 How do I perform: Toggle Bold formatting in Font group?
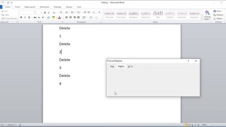click(x=21, y=17)
